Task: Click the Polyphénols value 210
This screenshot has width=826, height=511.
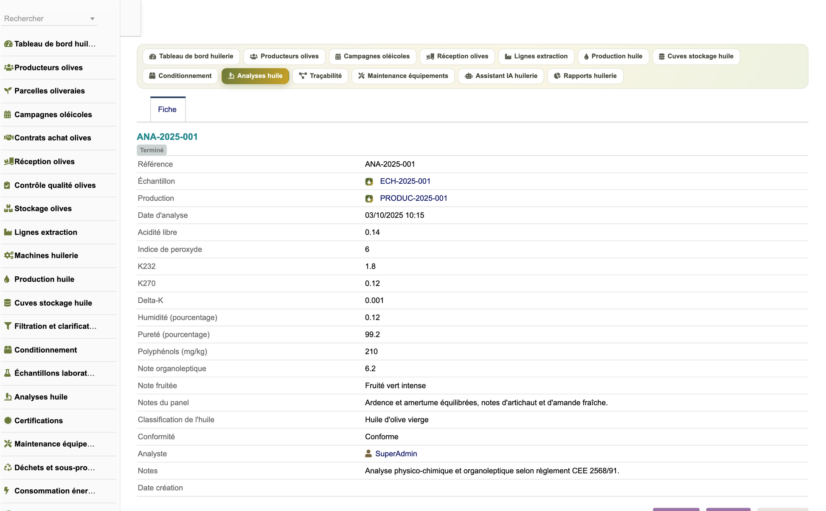Action: coord(371,351)
